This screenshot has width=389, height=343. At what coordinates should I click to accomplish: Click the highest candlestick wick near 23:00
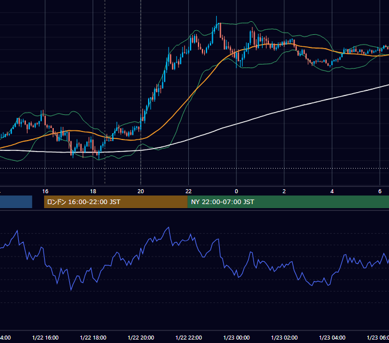point(216,19)
